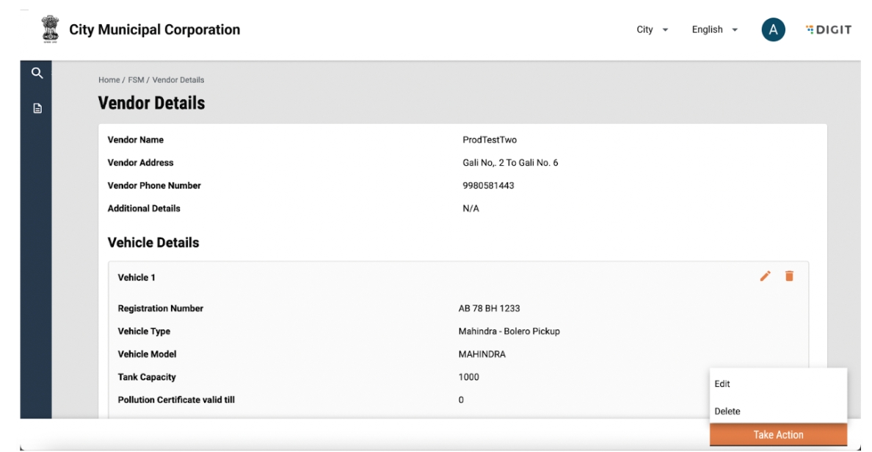The width and height of the screenshot is (872, 452).
Task: Click the pencil edit icon for Vehicle 1
Action: pyautogui.click(x=766, y=276)
